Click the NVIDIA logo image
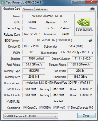This screenshot has width=98, height=121. point(84,25)
